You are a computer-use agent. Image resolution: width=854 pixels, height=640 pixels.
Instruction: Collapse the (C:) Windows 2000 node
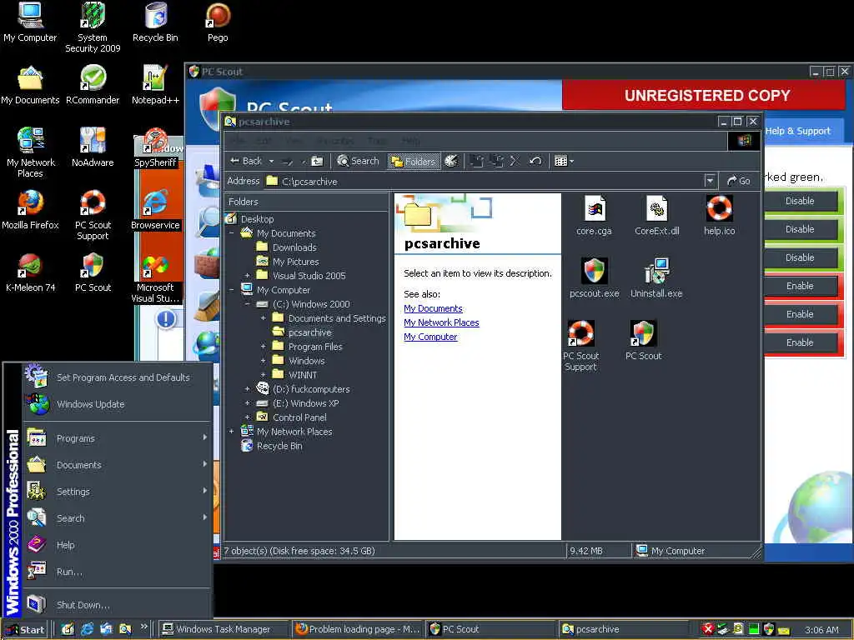247,303
